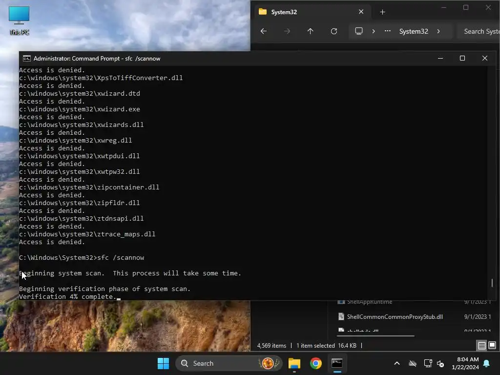This screenshot has height=375, width=500.
Task: Show hidden system tray icons
Action: [397, 363]
